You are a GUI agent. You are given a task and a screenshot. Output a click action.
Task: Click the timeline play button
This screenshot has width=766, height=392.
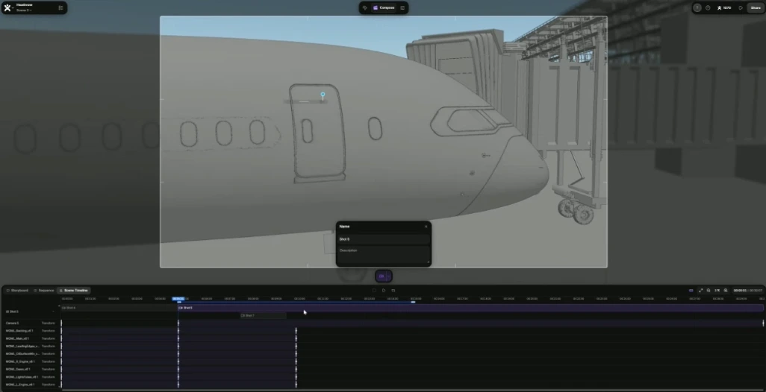pos(384,291)
